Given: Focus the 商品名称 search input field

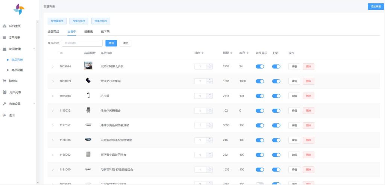Looking at the screenshot, I should pos(82,43).
